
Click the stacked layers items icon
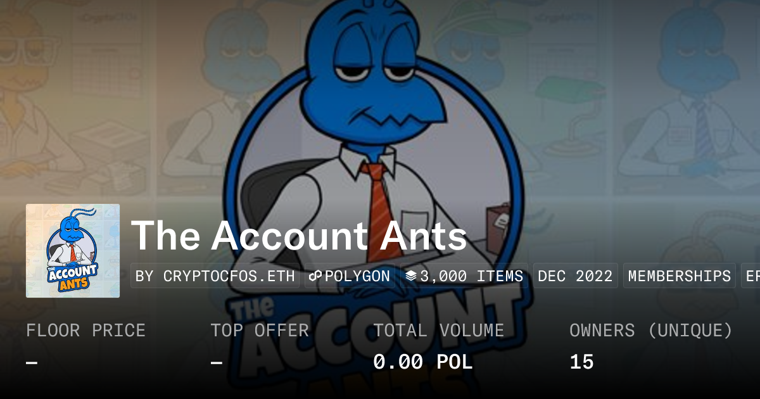point(411,276)
